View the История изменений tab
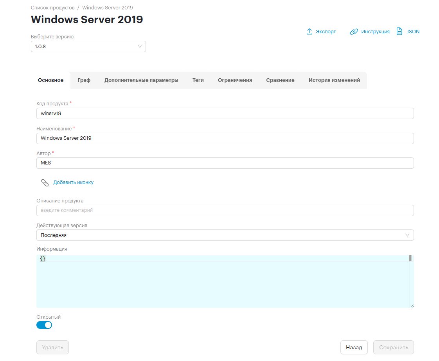Image resolution: width=439 pixels, height=361 pixels. tap(334, 80)
